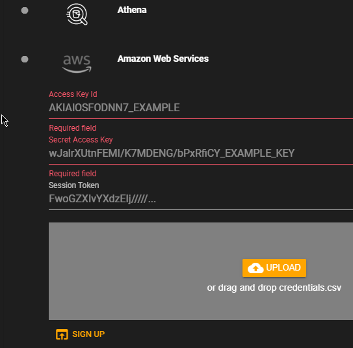
Task: Click Required field under Secret Access Key
Action: point(73,174)
